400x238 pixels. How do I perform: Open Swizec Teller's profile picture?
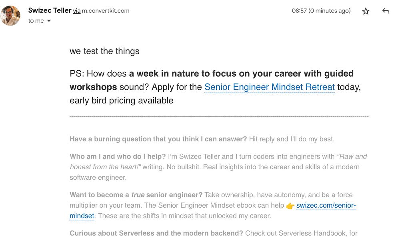(11, 16)
